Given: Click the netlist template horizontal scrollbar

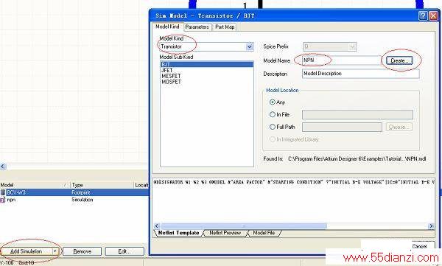Looking at the screenshot, I should point(294,225).
